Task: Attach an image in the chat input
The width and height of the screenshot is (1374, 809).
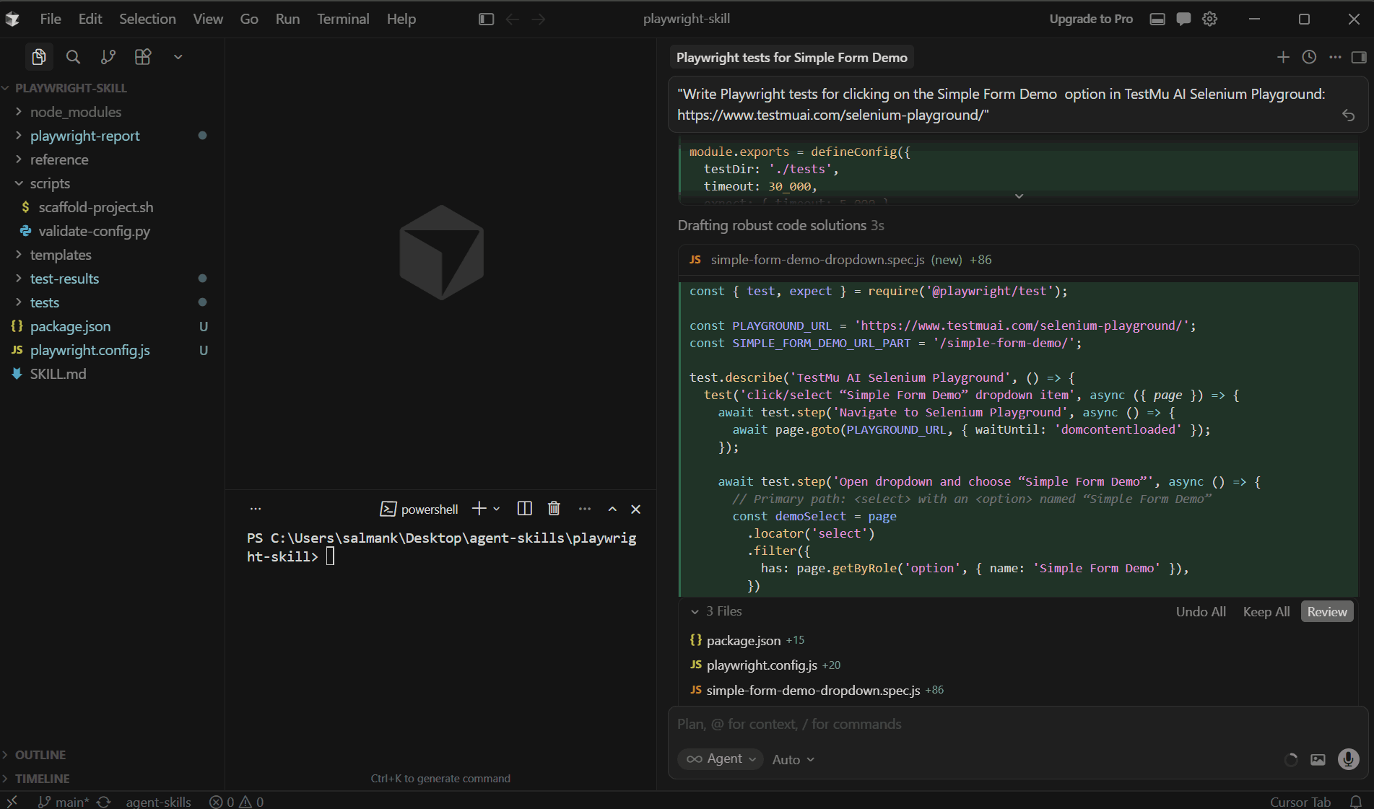Action: pyautogui.click(x=1318, y=759)
